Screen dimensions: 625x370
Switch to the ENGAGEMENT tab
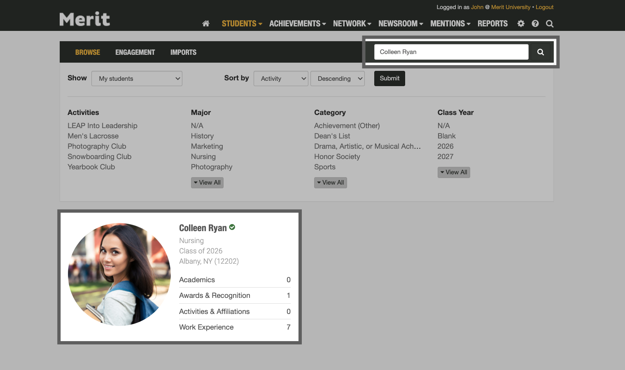pyautogui.click(x=135, y=52)
